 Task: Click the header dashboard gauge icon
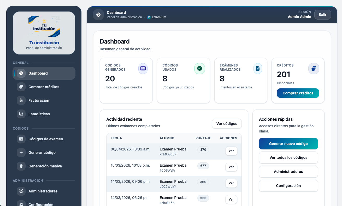98,15
